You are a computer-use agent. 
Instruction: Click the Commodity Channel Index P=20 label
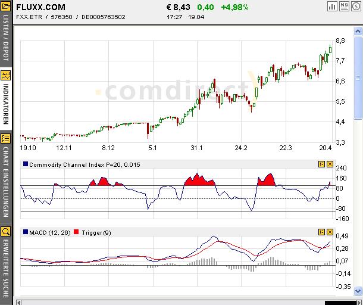[85, 165]
